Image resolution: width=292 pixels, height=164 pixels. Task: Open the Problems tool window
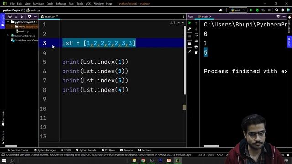click(x=109, y=150)
